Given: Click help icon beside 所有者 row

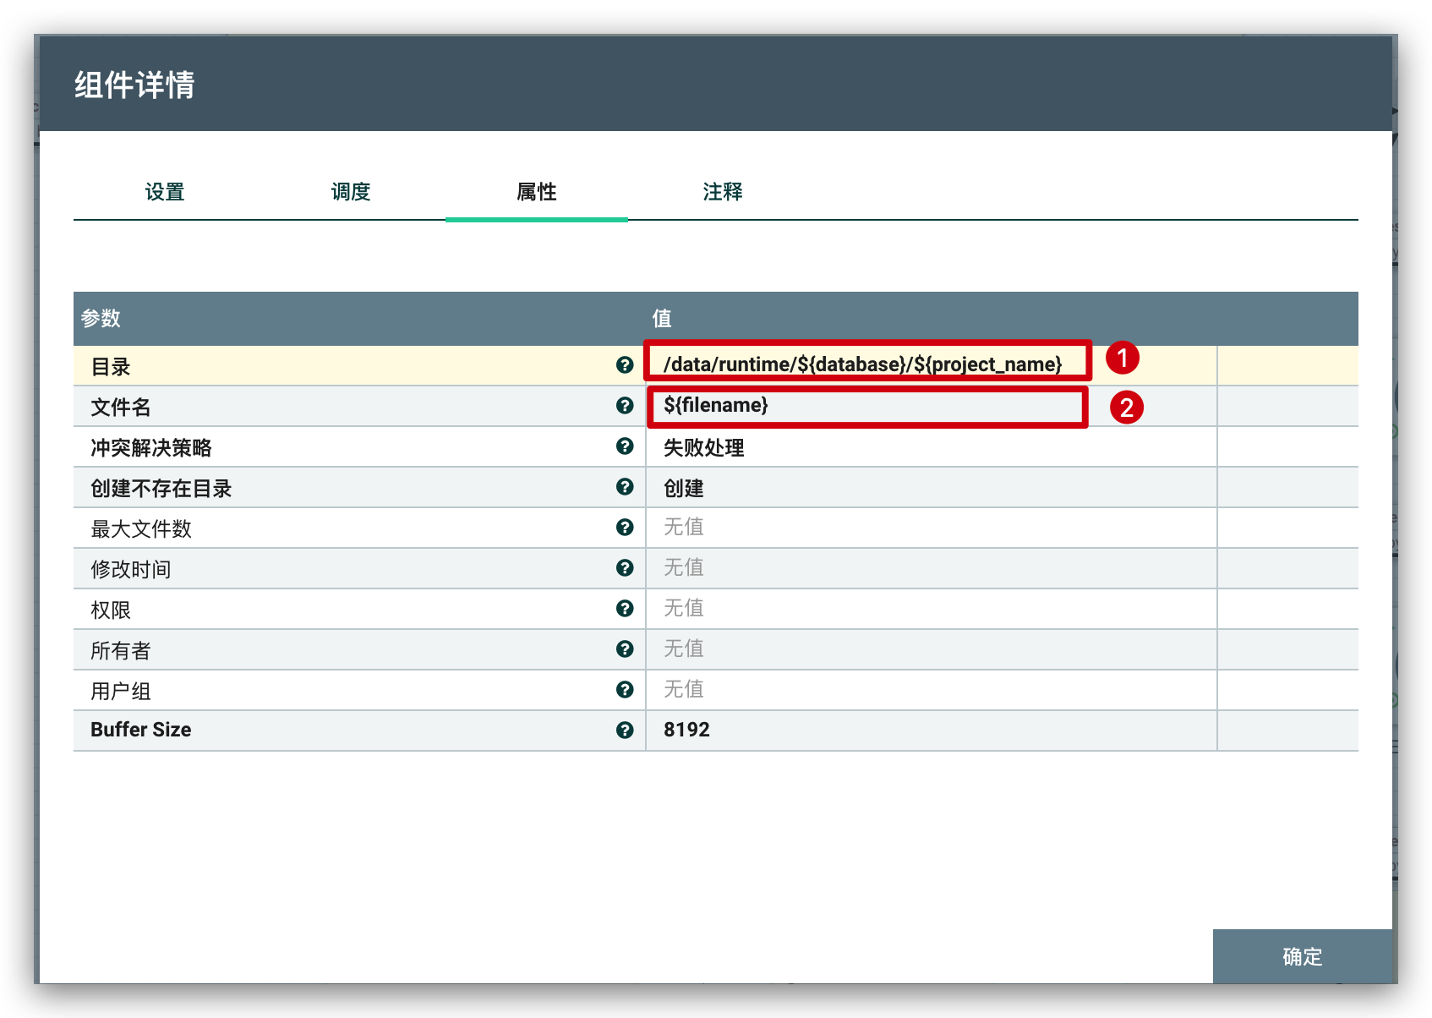Looking at the screenshot, I should coord(625,649).
